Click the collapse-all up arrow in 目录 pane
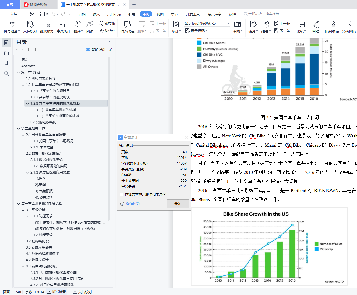Image resolution: width=357 pixels, height=295 pixels. tap(24, 49)
